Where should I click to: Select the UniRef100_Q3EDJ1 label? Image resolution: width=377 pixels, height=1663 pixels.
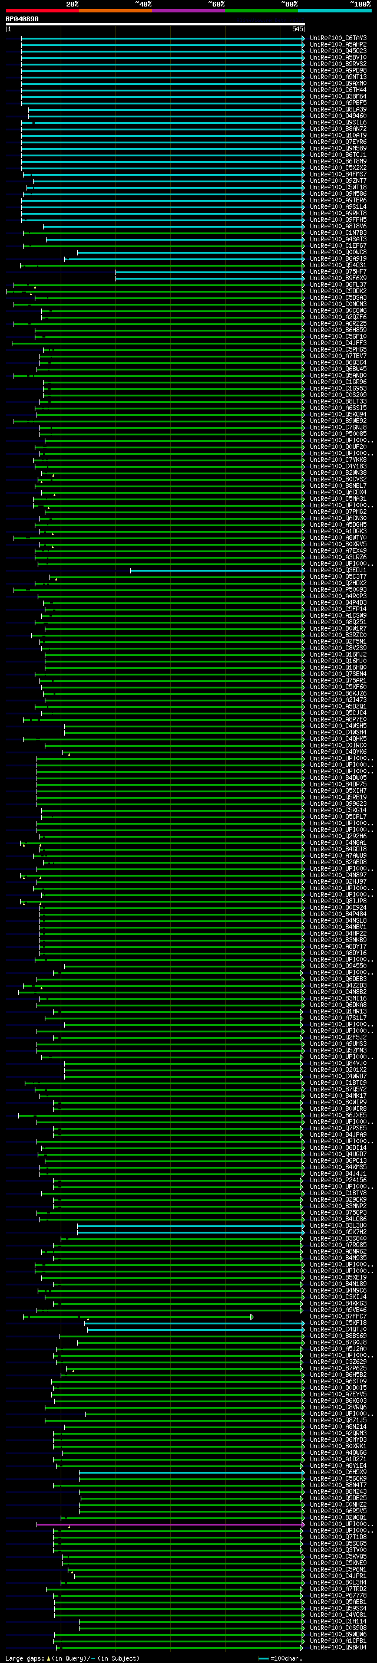(x=338, y=570)
